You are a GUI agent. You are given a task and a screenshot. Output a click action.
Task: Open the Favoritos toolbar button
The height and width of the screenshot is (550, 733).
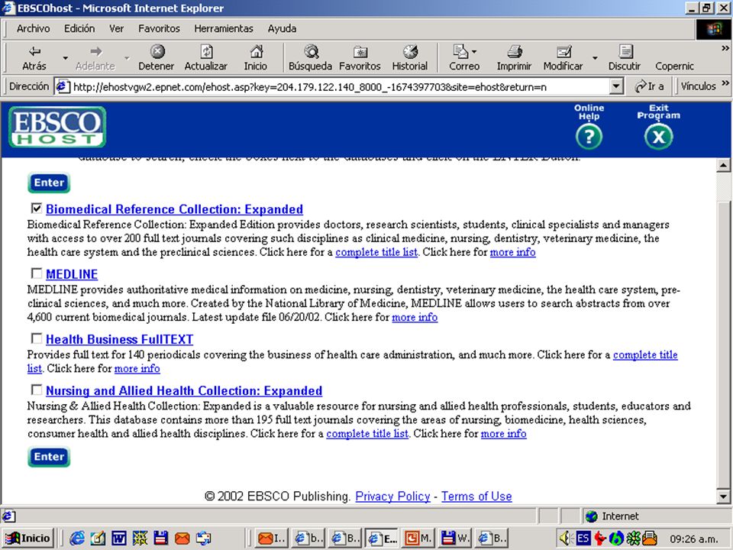click(x=360, y=58)
